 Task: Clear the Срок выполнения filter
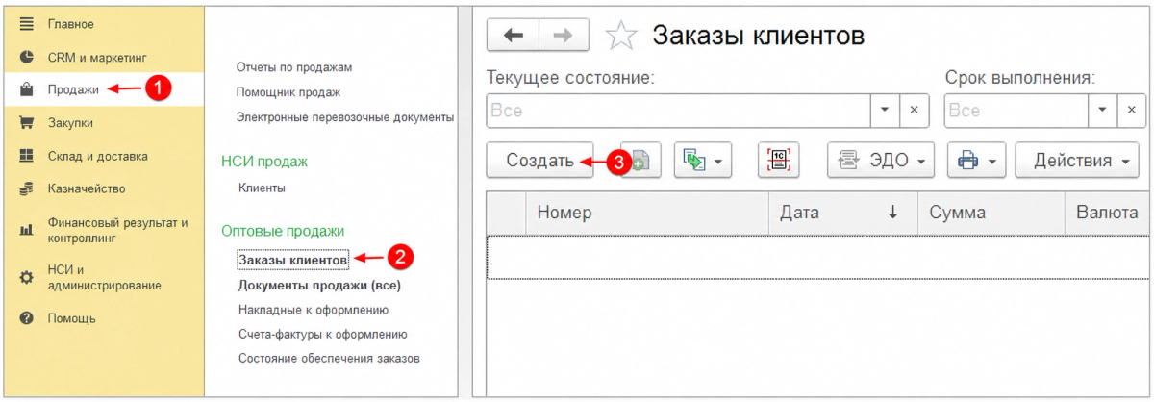click(x=1133, y=111)
